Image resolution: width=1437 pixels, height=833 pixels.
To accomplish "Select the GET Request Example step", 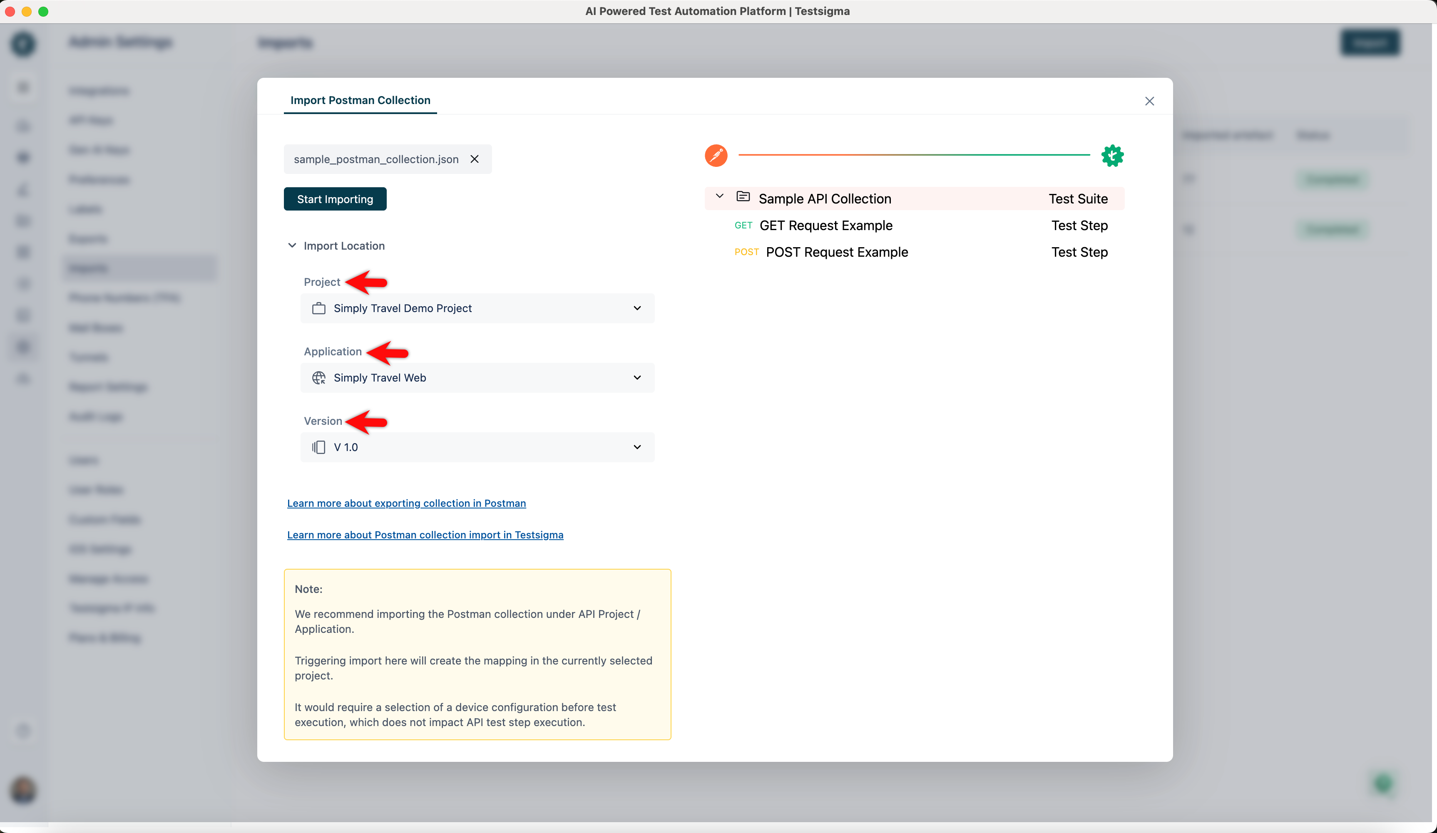I will pyautogui.click(x=825, y=226).
